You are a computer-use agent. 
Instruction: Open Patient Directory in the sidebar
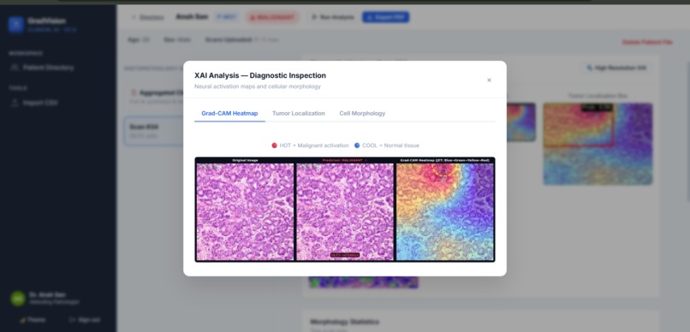tap(49, 68)
